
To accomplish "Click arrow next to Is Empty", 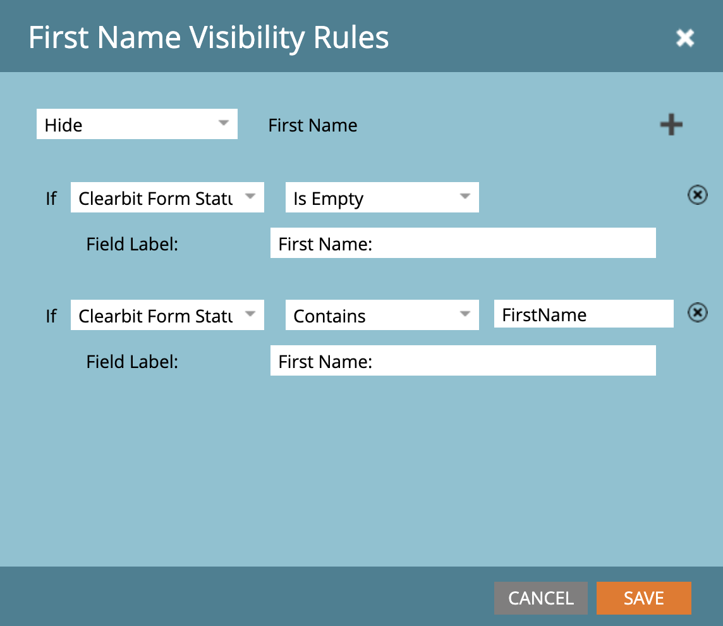I will point(465,196).
